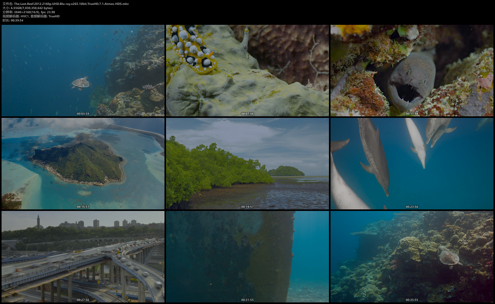Viewport: 495px width, 304px height.
Task: Open the swimming dolphins thumbnail
Action: 412,163
